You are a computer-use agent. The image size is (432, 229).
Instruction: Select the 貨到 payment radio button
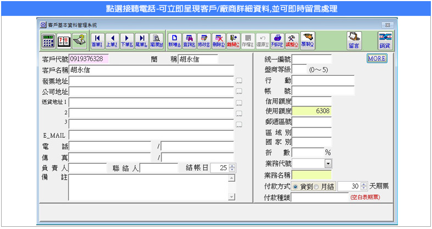(296, 186)
